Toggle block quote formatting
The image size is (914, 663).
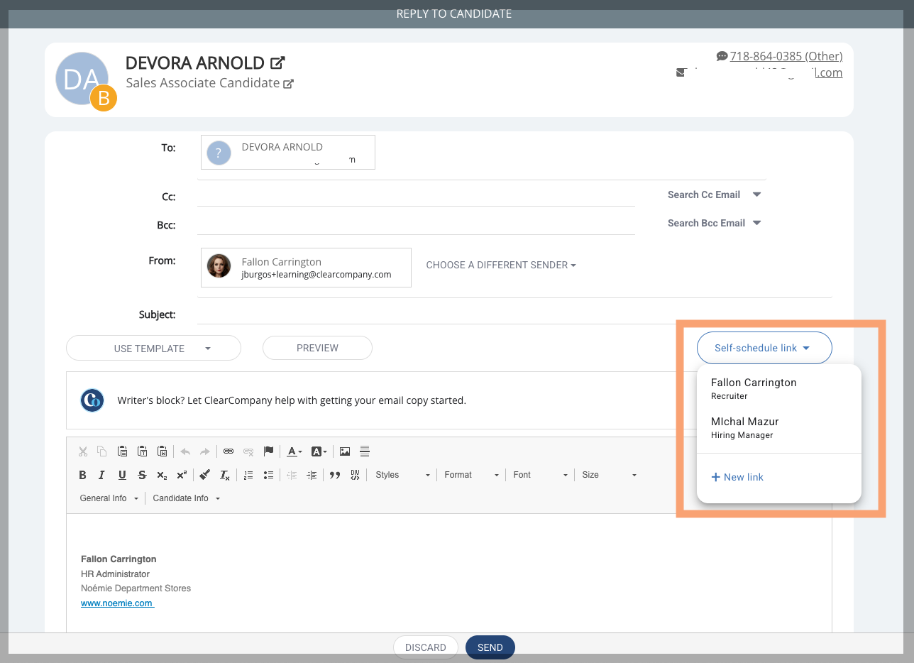[x=335, y=475]
